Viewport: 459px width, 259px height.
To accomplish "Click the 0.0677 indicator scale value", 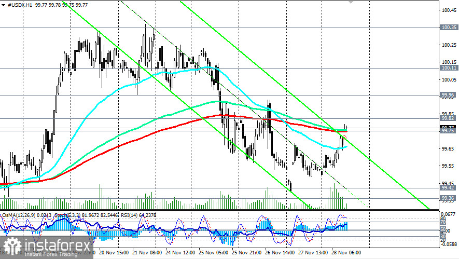I will pos(448,214).
